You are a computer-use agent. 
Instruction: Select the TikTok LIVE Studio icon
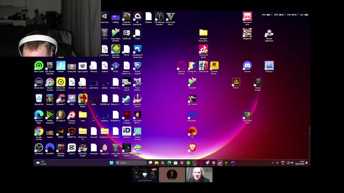(203, 51)
